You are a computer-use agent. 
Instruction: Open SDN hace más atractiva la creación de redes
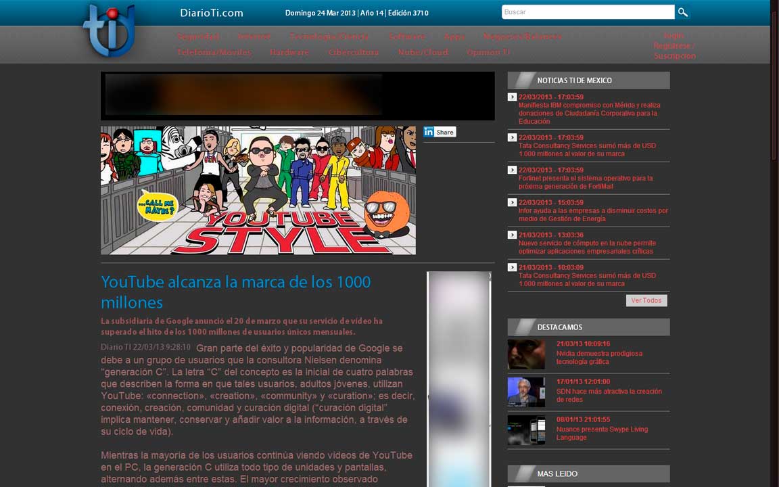609,395
